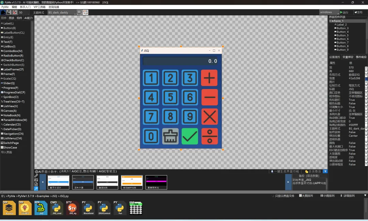The width and height of the screenshot is (368, 221).
Task: Open the PyMe menu
Action: [x=5, y=7]
